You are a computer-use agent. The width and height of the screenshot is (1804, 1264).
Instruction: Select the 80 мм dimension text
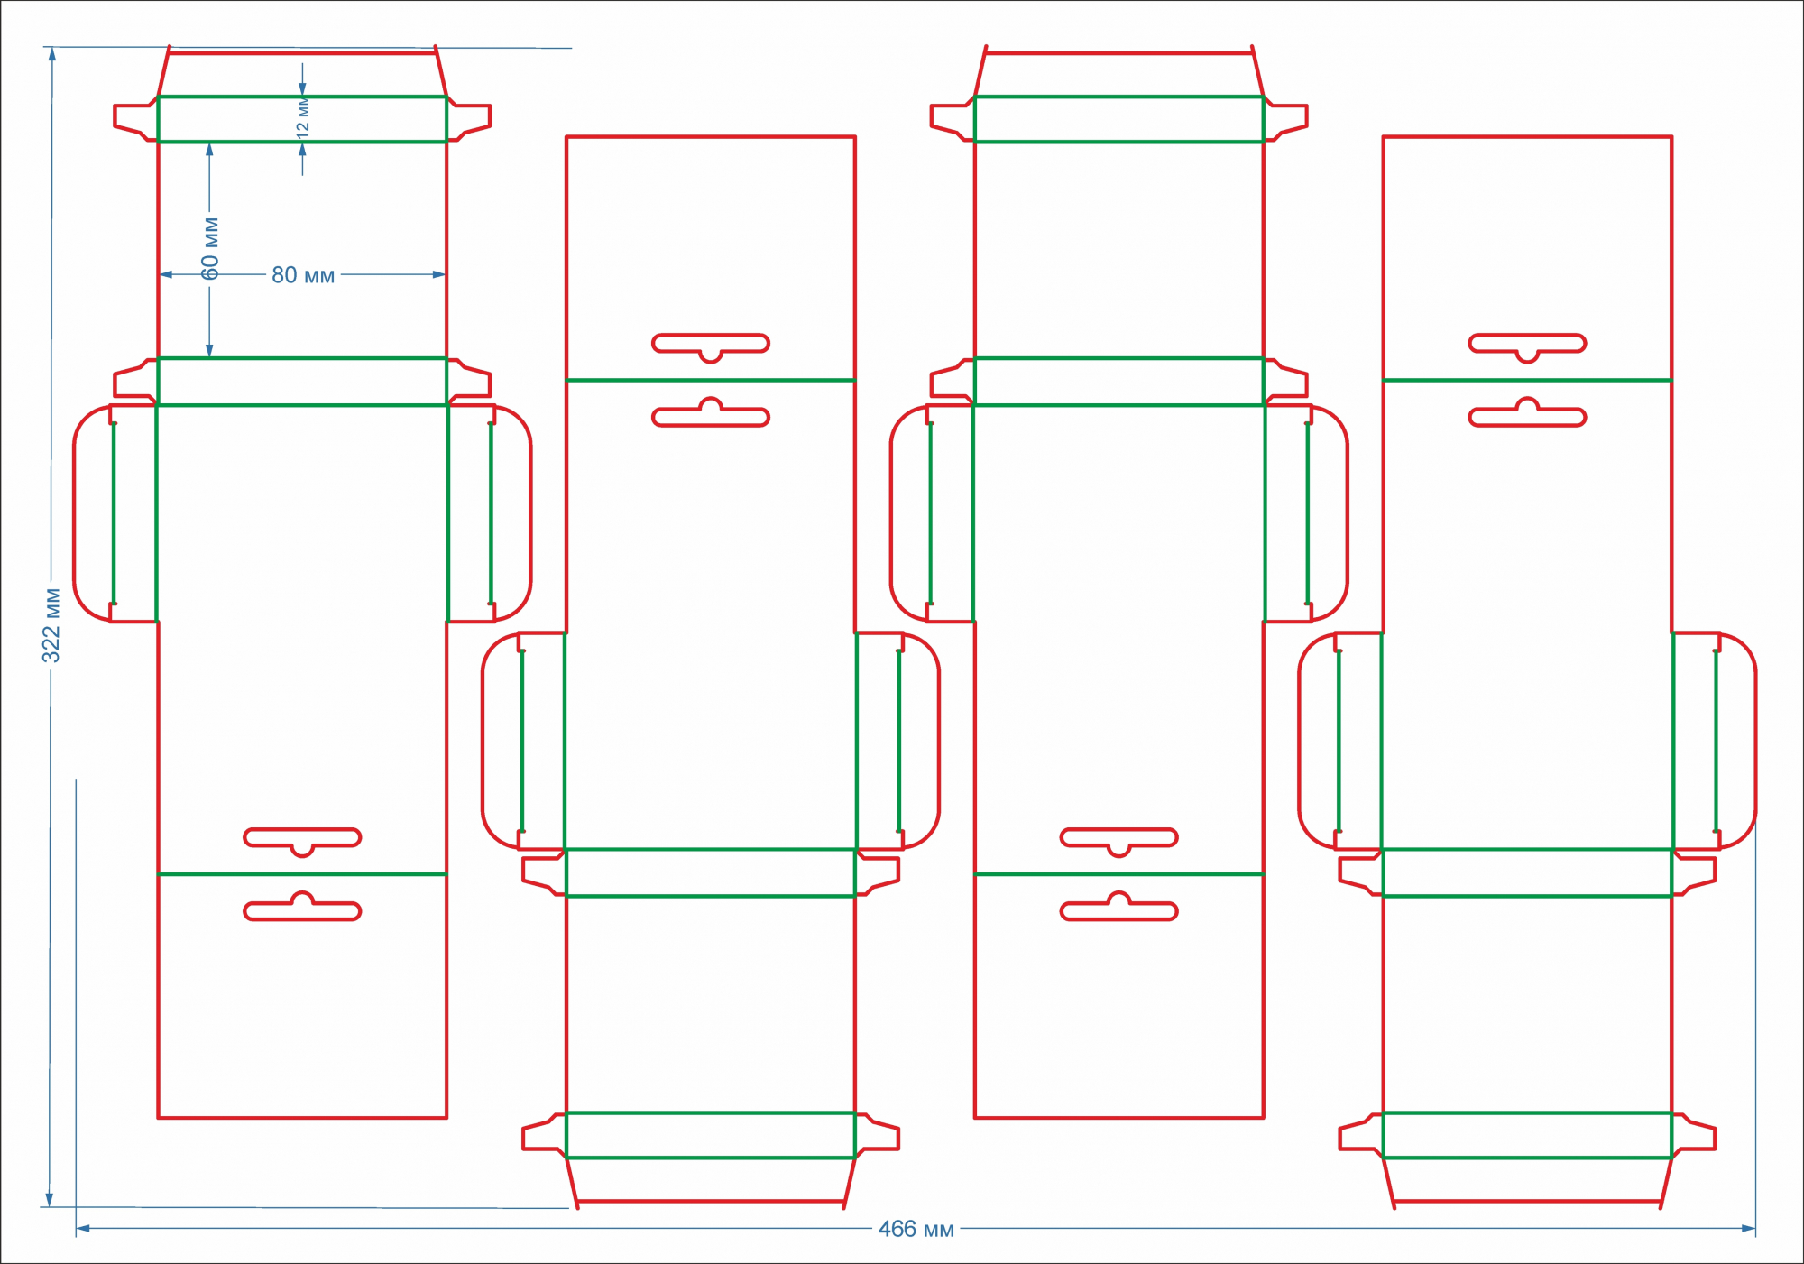303,275
